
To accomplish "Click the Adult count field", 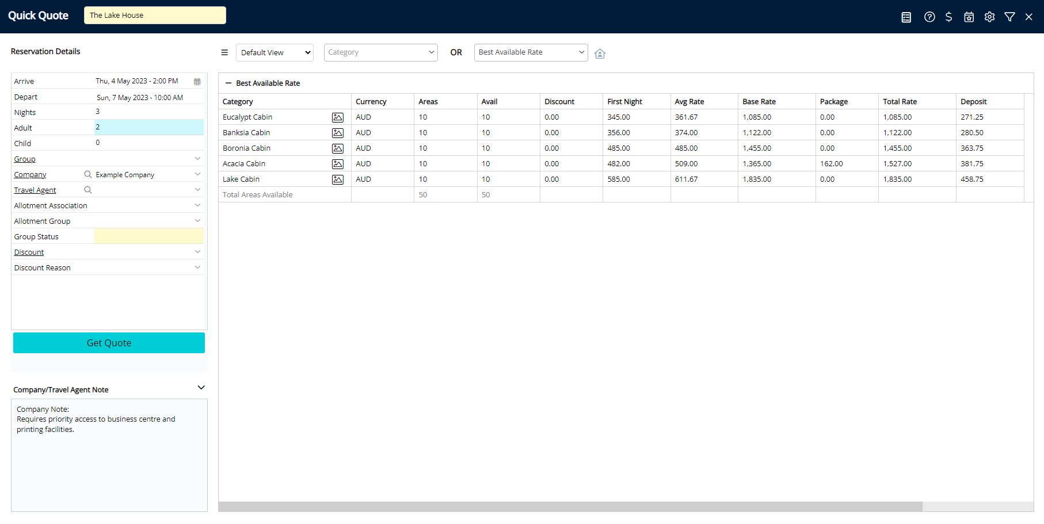I will tap(148, 127).
